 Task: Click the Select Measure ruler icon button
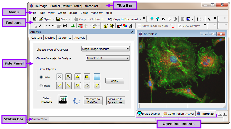tap(63, 100)
